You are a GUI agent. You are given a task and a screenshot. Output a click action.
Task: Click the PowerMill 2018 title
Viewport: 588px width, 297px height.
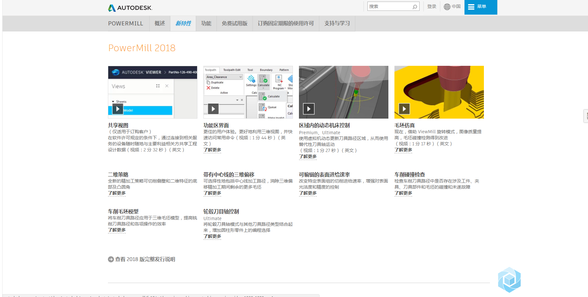pyautogui.click(x=142, y=48)
